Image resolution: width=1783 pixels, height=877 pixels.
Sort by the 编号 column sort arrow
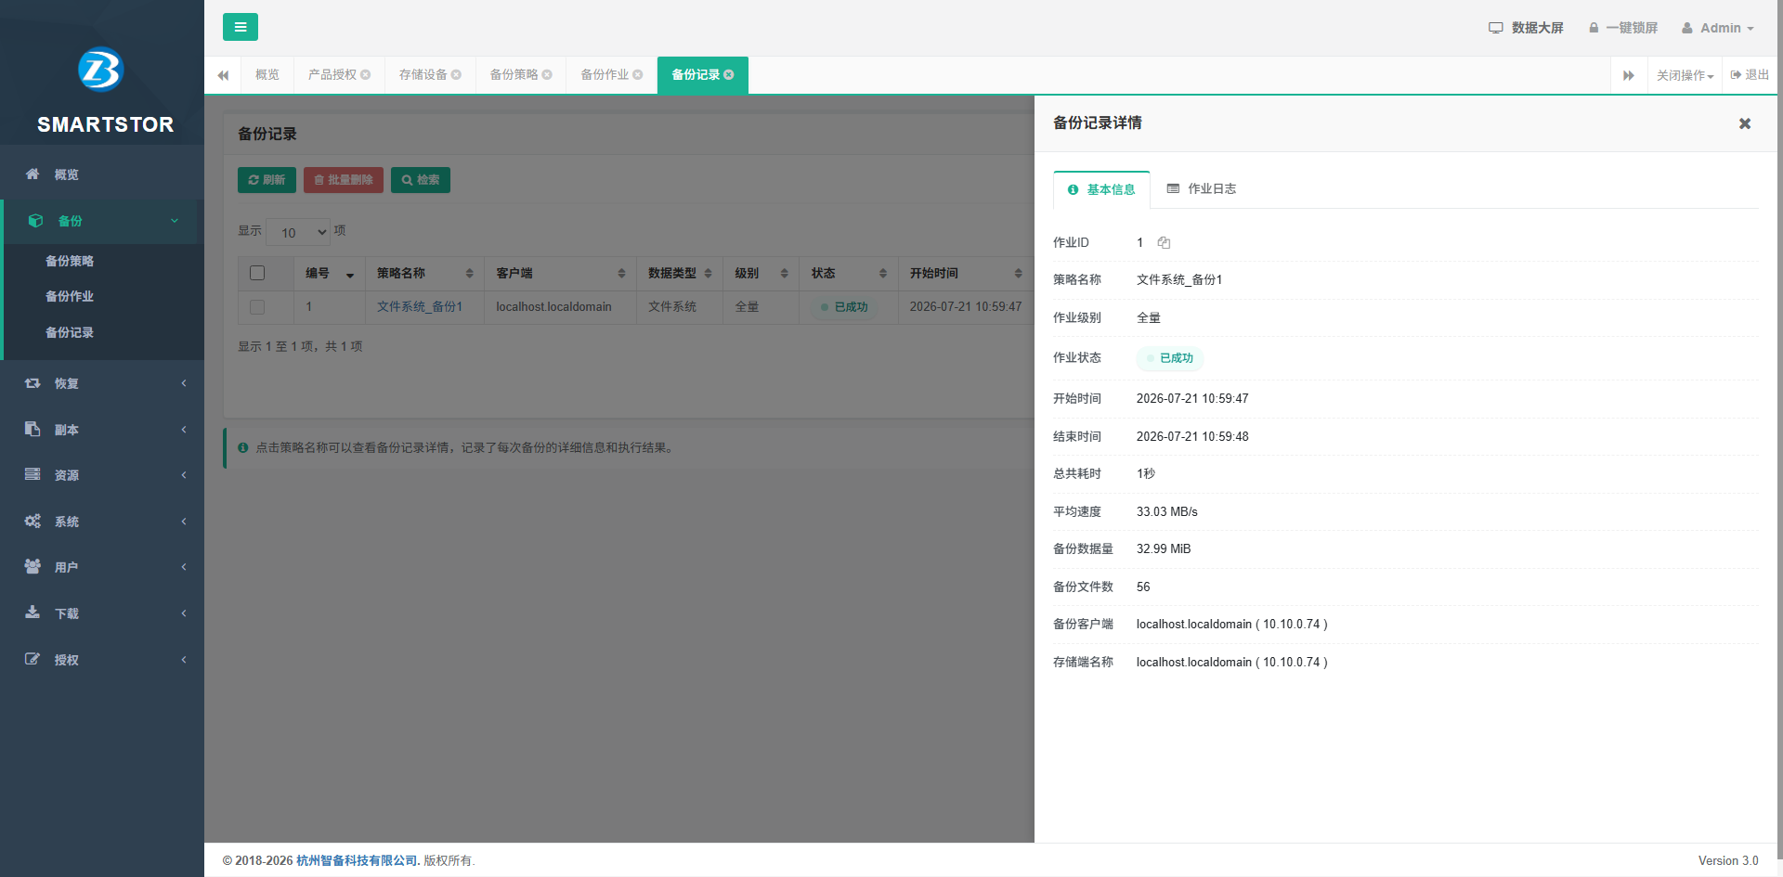350,275
